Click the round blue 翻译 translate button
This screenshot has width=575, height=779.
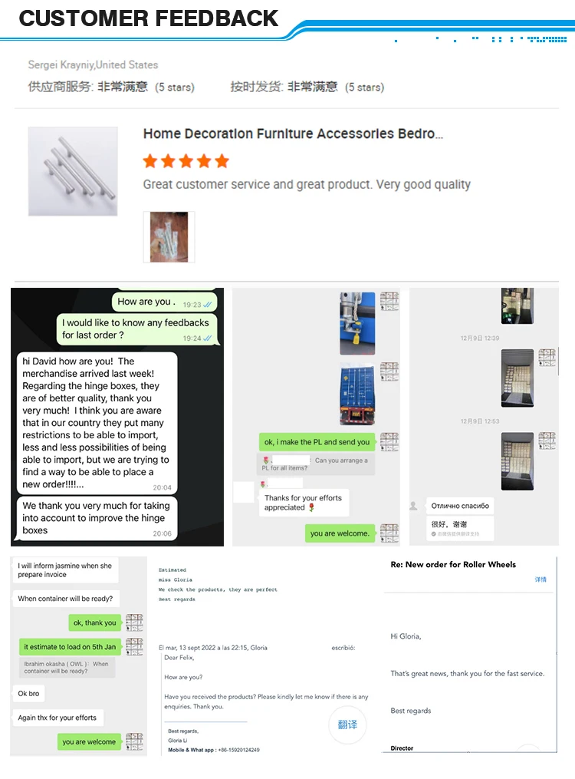(x=347, y=725)
